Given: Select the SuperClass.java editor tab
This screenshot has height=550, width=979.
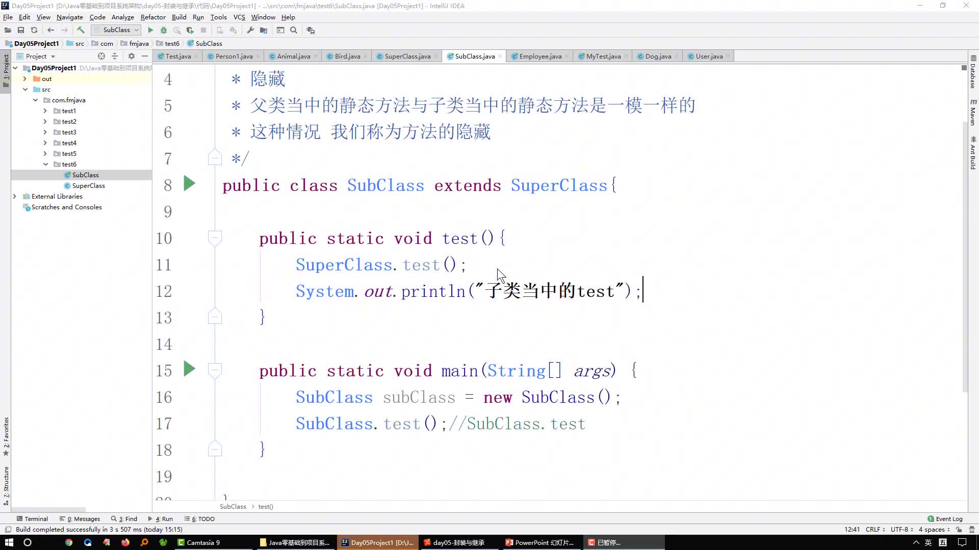Looking at the screenshot, I should point(407,56).
